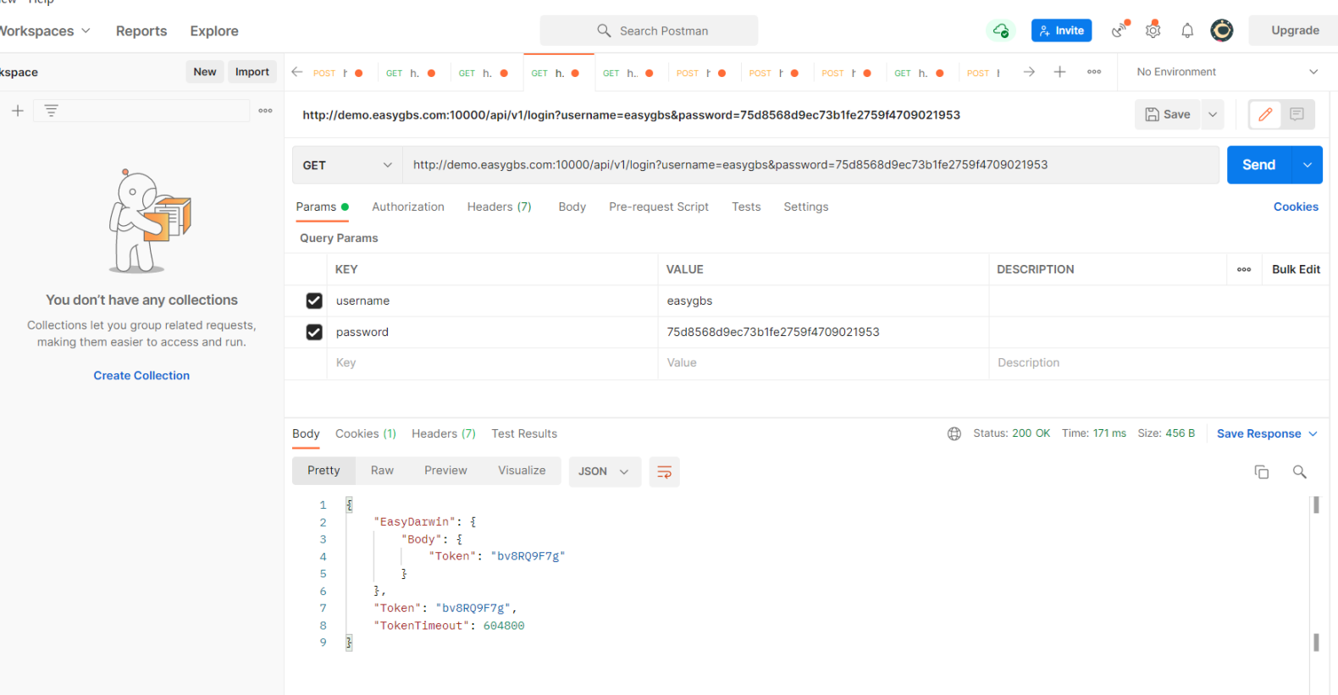Click the empty Value placeholder cell
The width and height of the screenshot is (1338, 695).
coord(823,362)
